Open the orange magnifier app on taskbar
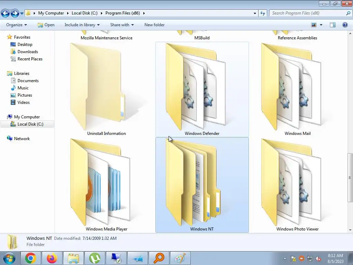The image size is (353, 265). coord(159,258)
